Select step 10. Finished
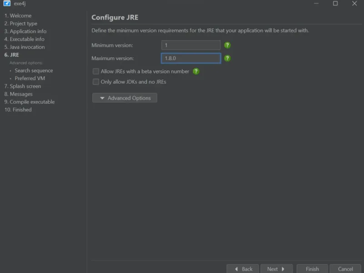 18,110
